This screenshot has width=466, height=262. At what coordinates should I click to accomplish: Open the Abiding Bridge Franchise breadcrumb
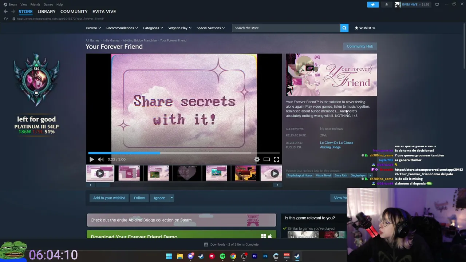(140, 40)
